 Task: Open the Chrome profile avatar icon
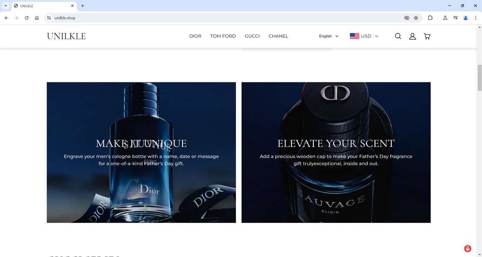tap(466, 18)
